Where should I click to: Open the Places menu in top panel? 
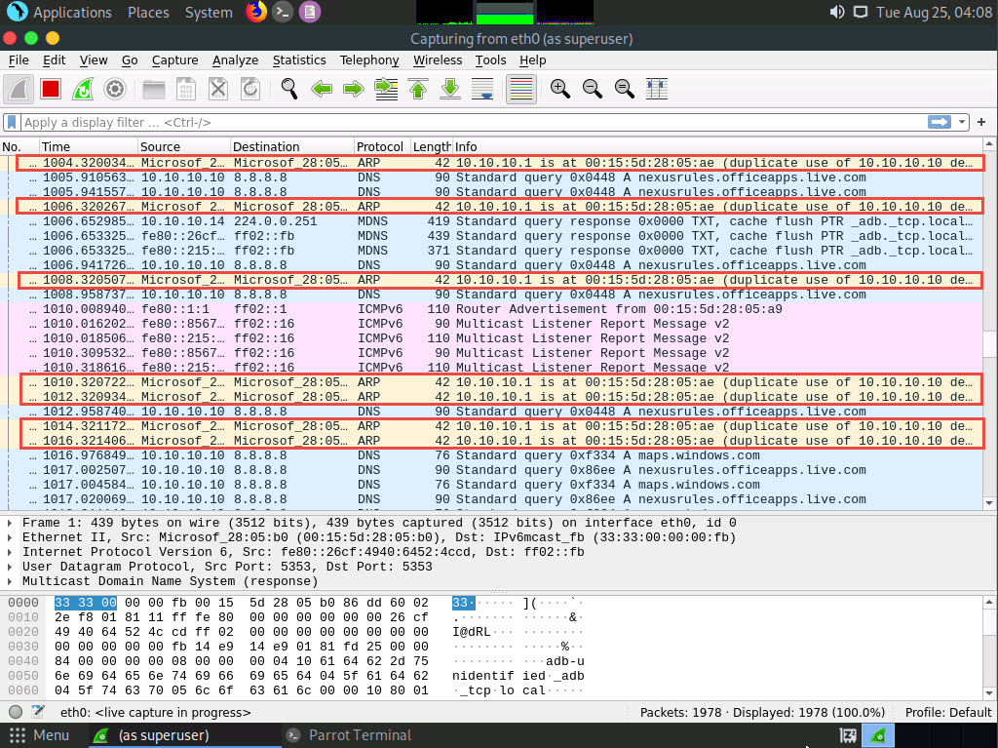tap(148, 12)
